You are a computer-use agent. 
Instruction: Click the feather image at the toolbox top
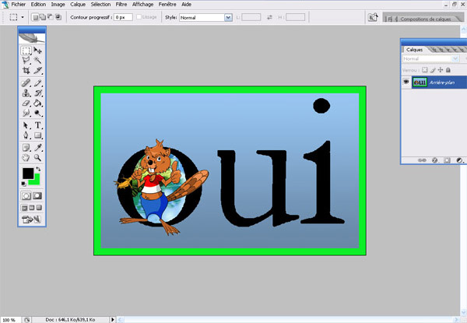[32, 38]
